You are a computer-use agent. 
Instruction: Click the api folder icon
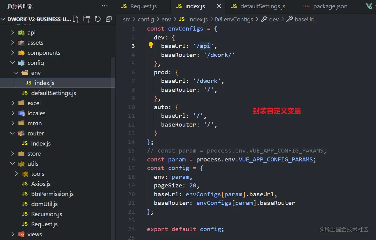coord(21,32)
